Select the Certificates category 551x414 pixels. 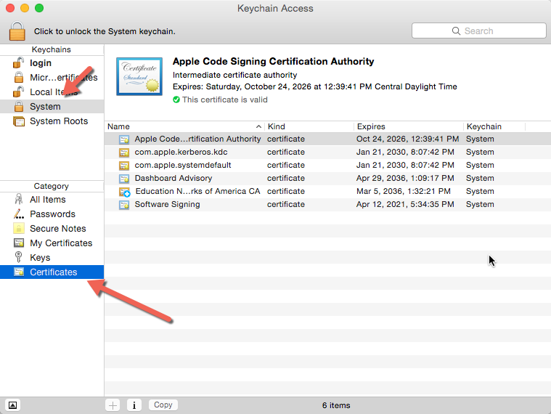pos(52,272)
